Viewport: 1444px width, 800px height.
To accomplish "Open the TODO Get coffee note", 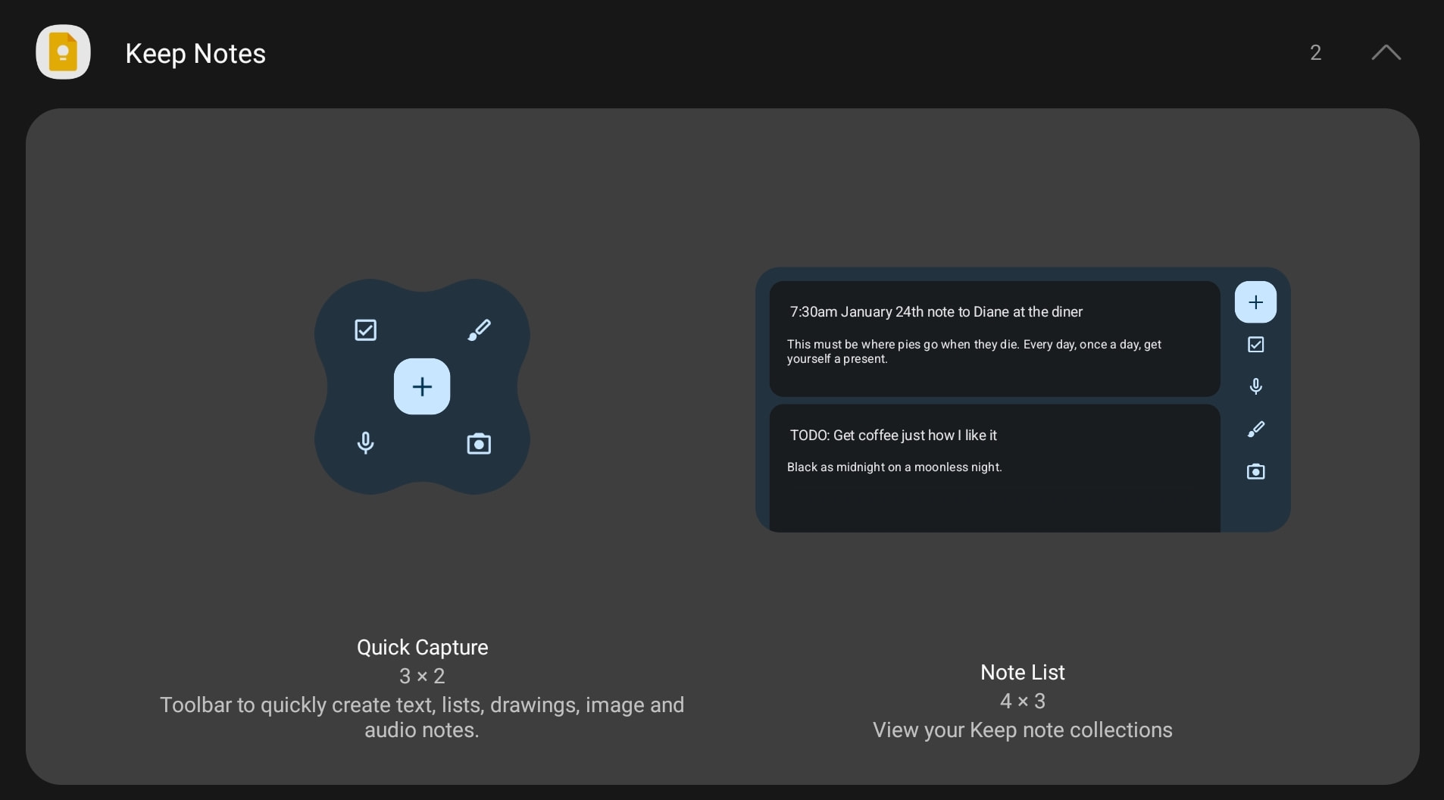I will pos(995,468).
